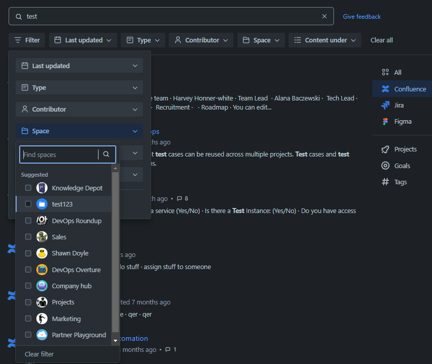Click the Projects space avatar in the list
Screen dimensions: 432x364
click(42, 302)
